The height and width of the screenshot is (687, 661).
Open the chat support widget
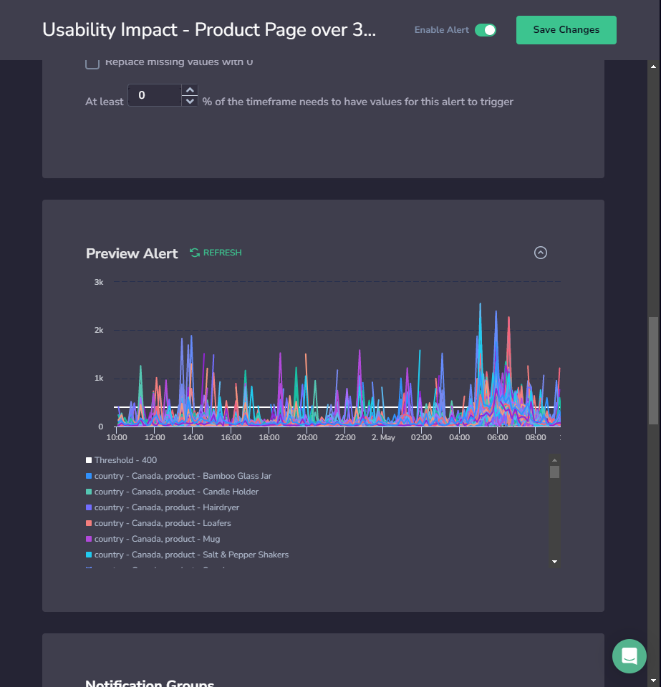pyautogui.click(x=629, y=656)
